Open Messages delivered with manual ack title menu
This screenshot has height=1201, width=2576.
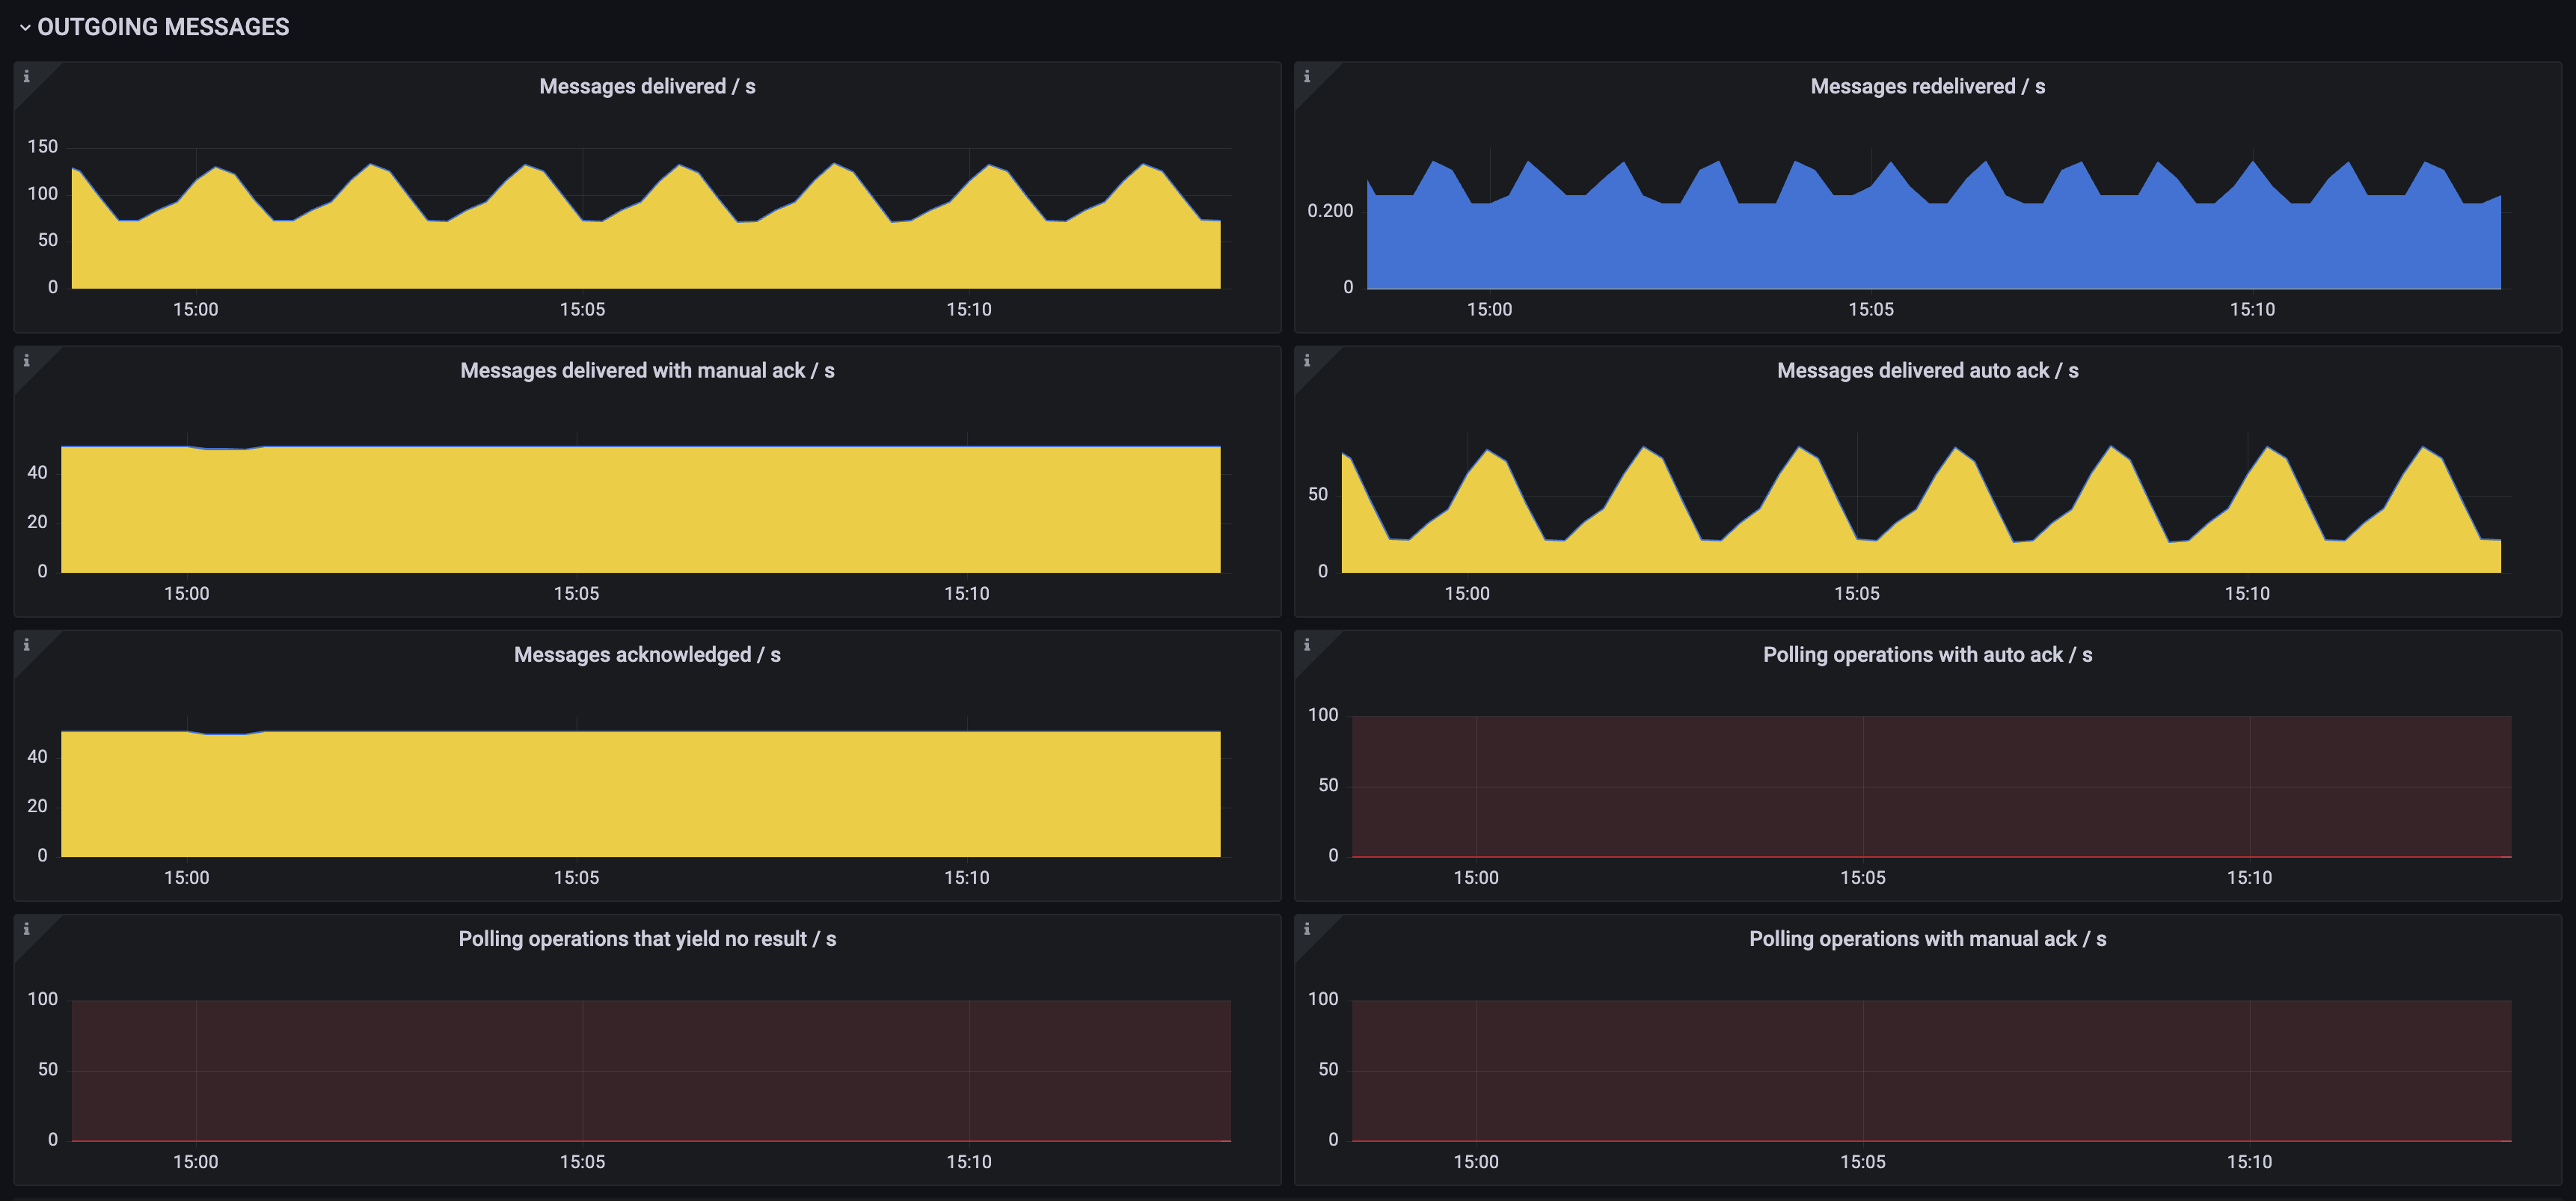647,371
